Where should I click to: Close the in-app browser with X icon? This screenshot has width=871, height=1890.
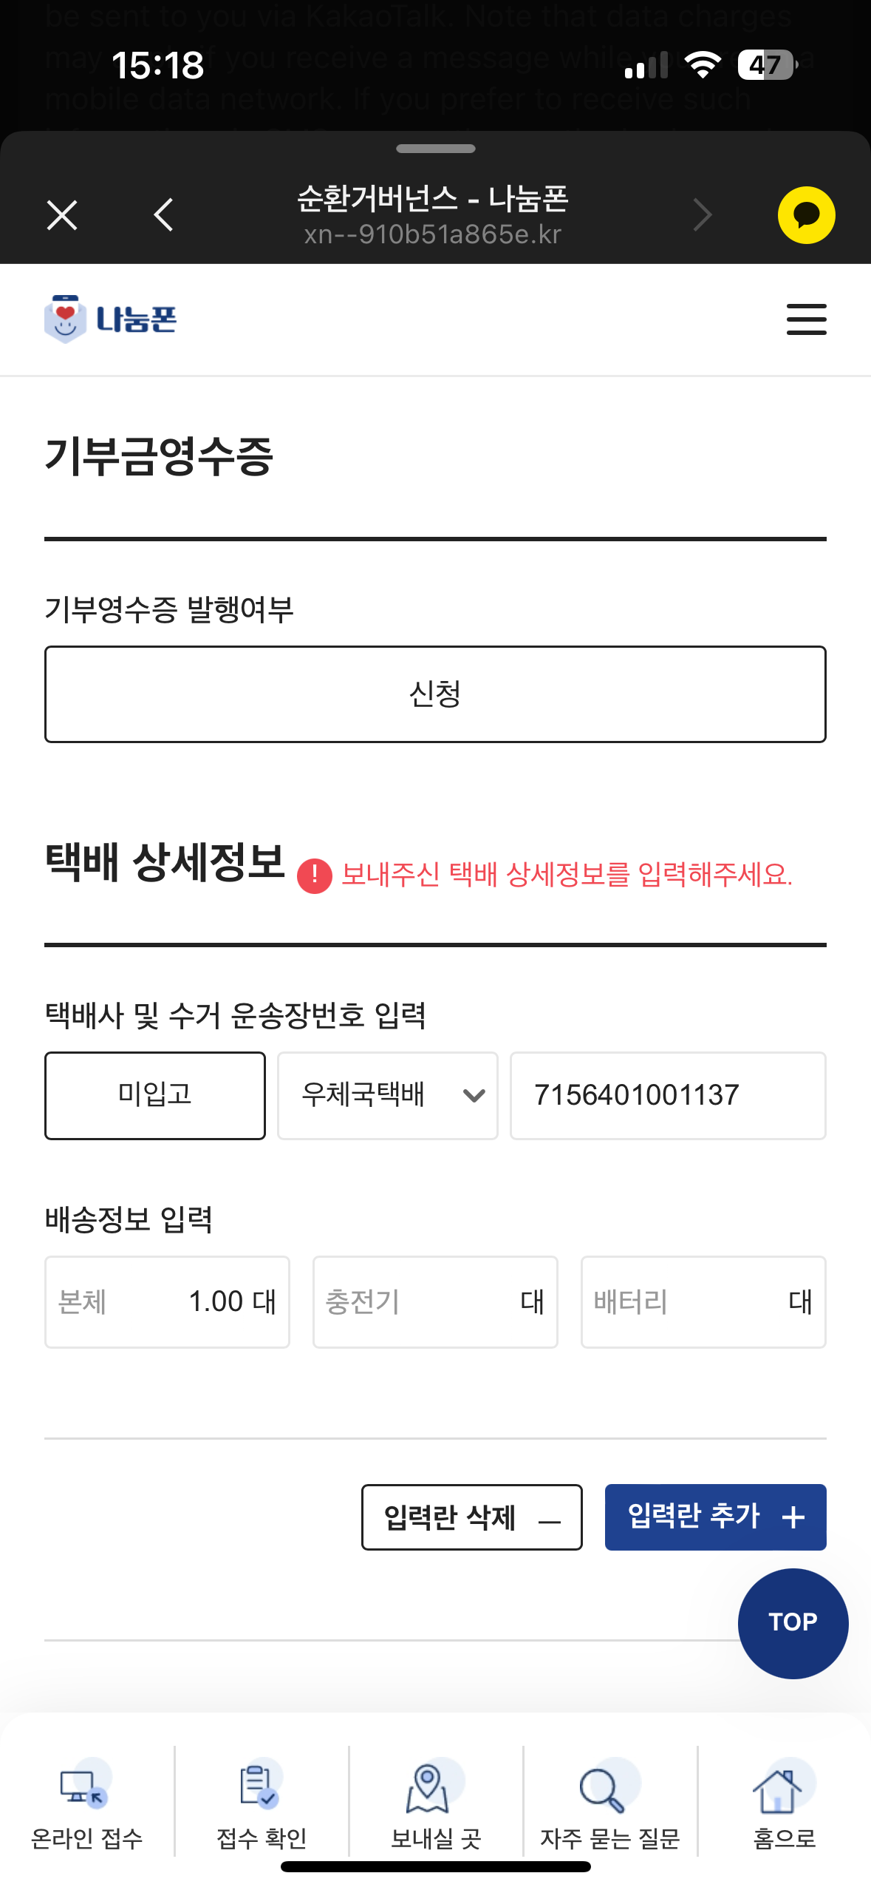(x=62, y=216)
